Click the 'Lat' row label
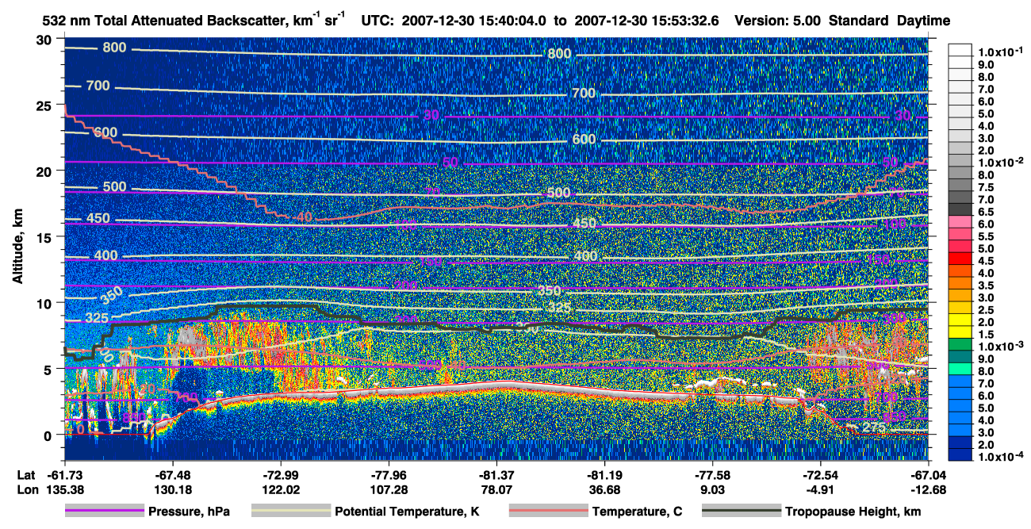This screenshot has height=529, width=1031. [26, 475]
